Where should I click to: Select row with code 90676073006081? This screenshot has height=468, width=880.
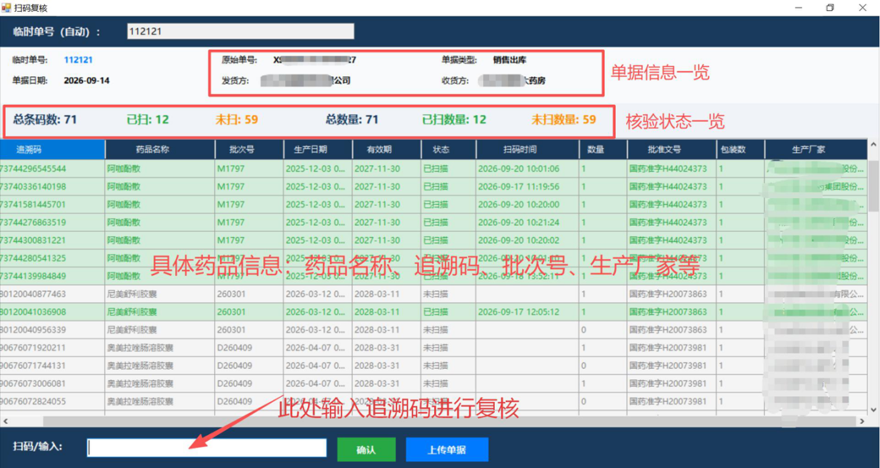[x=433, y=383]
